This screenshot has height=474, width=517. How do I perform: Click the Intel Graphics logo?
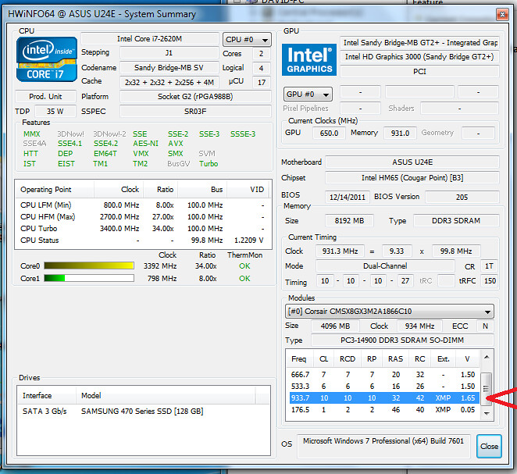309,59
